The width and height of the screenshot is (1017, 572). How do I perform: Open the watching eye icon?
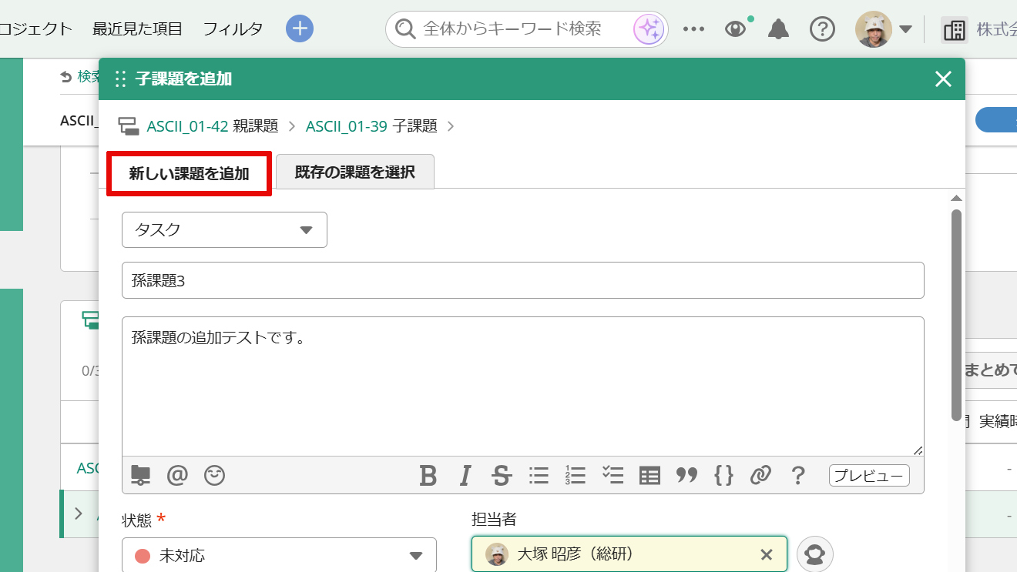(x=737, y=29)
